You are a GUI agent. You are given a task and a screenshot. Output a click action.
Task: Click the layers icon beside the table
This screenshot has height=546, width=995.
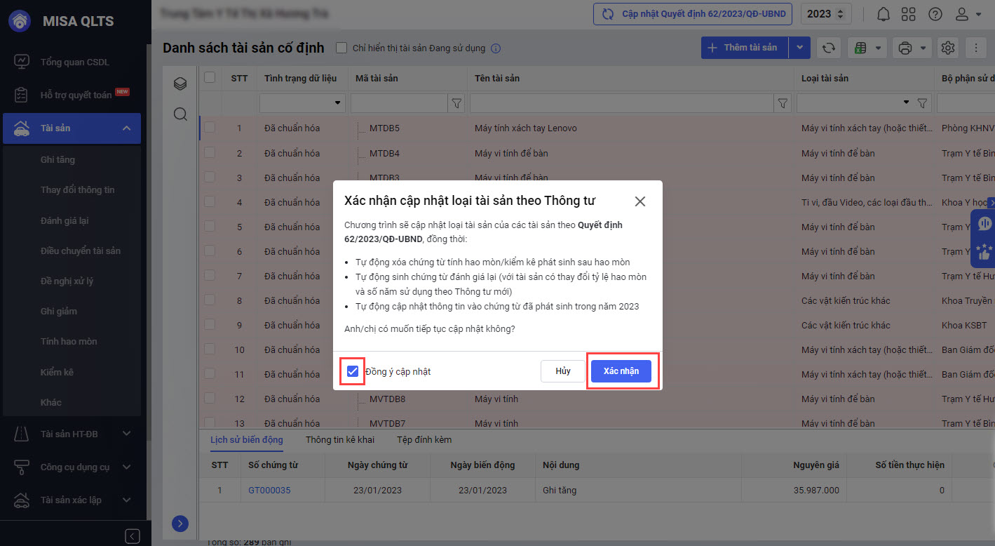180,84
